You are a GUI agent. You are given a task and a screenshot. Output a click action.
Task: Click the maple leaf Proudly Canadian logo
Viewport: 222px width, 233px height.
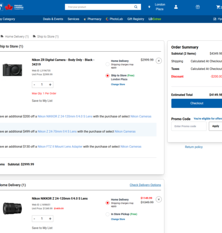[x=14, y=7]
